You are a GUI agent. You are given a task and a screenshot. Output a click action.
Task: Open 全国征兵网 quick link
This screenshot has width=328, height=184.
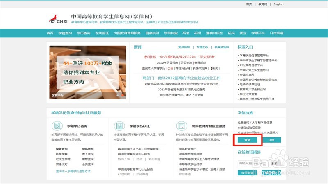coord(247,75)
